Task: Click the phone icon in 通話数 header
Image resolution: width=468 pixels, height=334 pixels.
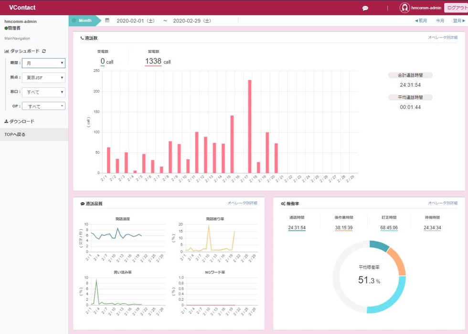Action: 82,38
